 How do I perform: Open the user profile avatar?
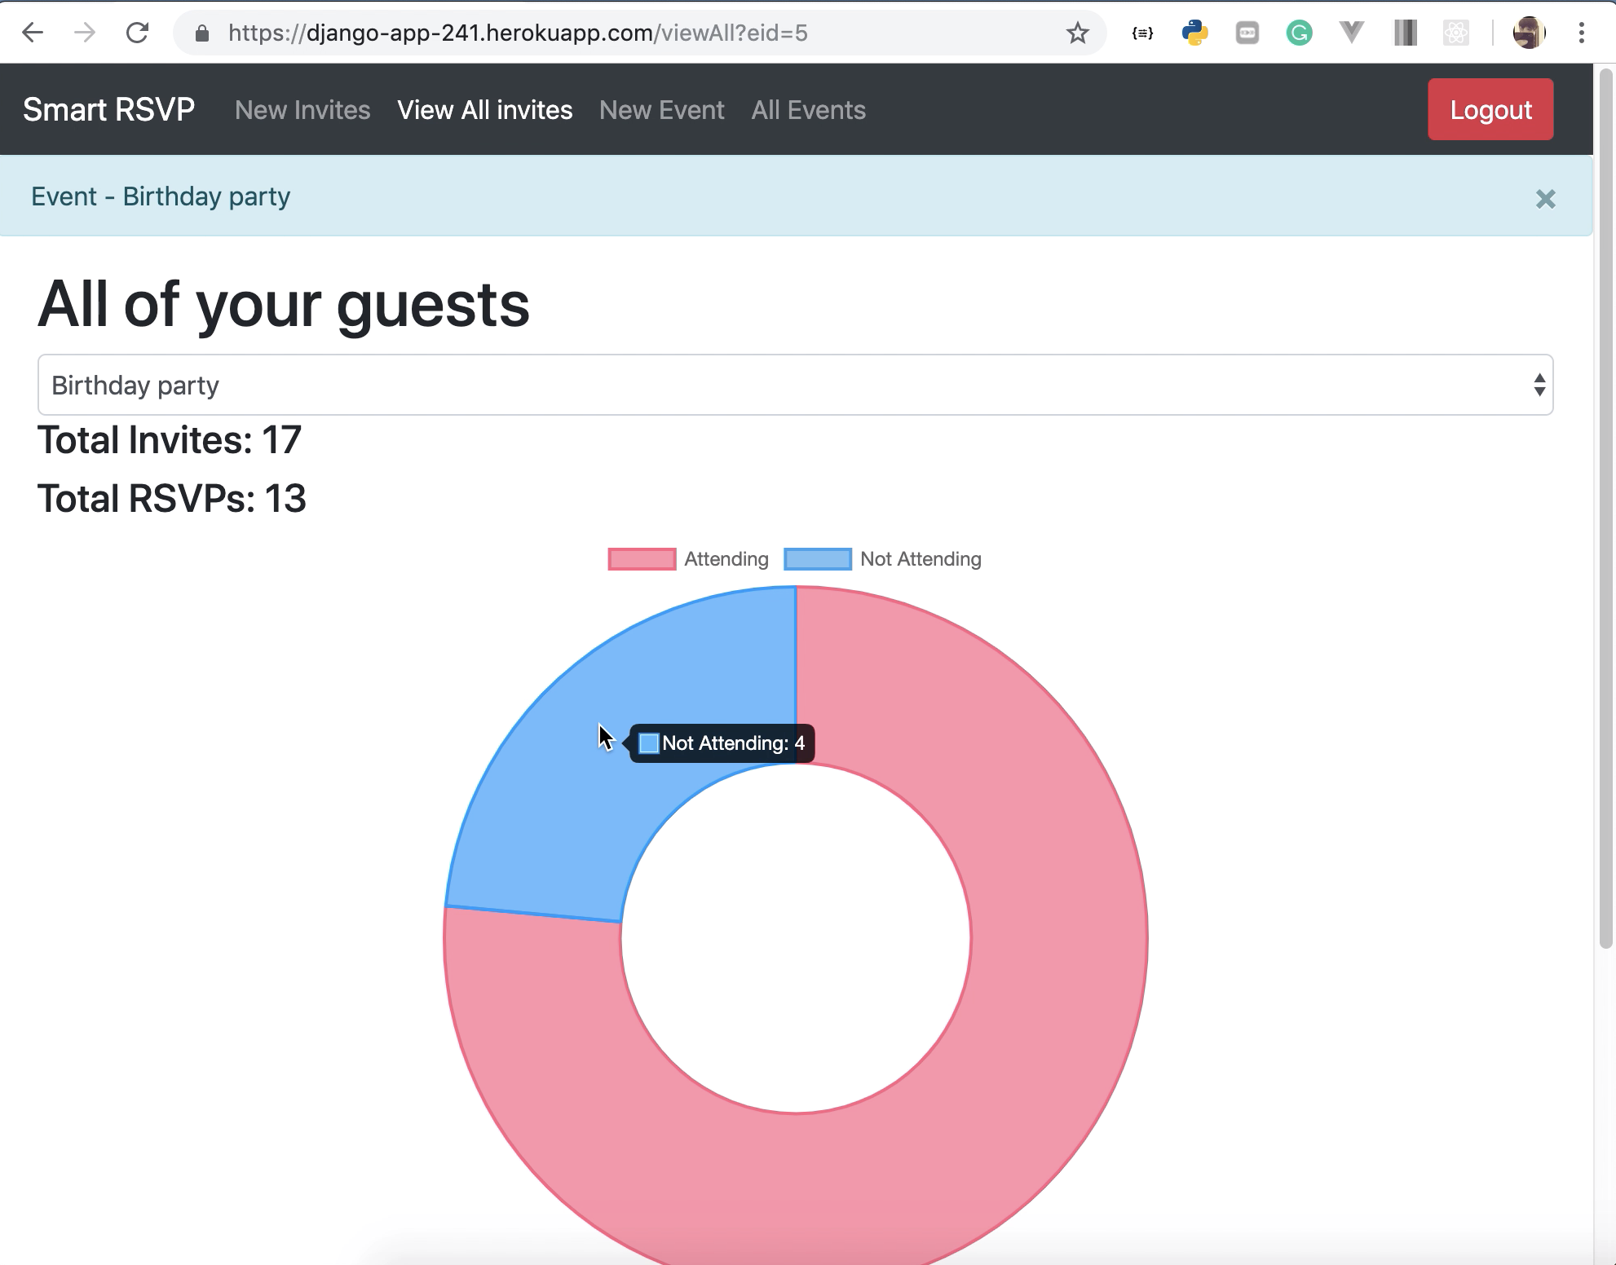[x=1529, y=33]
